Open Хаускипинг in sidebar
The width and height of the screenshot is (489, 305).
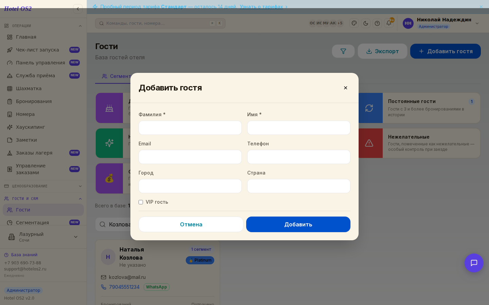[43, 127]
